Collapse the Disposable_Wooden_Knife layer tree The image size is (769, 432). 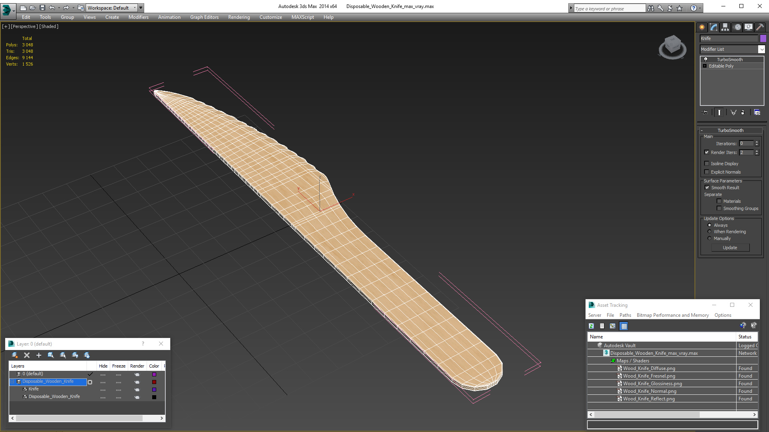(12, 382)
